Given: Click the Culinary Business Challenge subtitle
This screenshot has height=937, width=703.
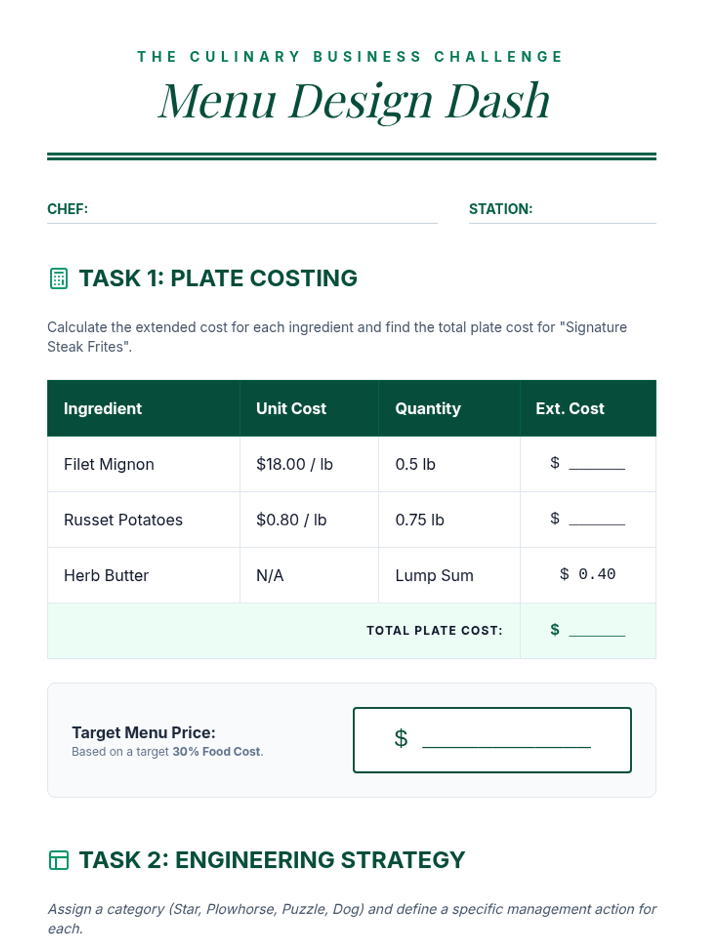Looking at the screenshot, I should click(x=350, y=57).
